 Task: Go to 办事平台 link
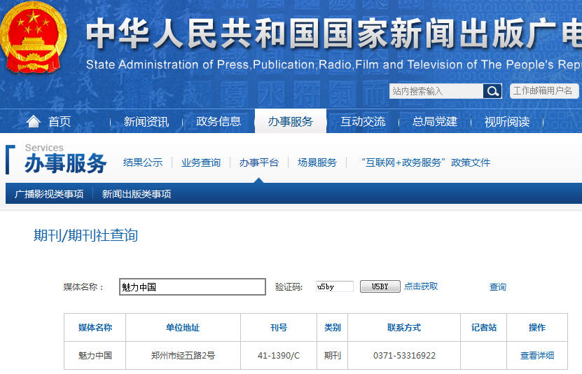coord(259,162)
